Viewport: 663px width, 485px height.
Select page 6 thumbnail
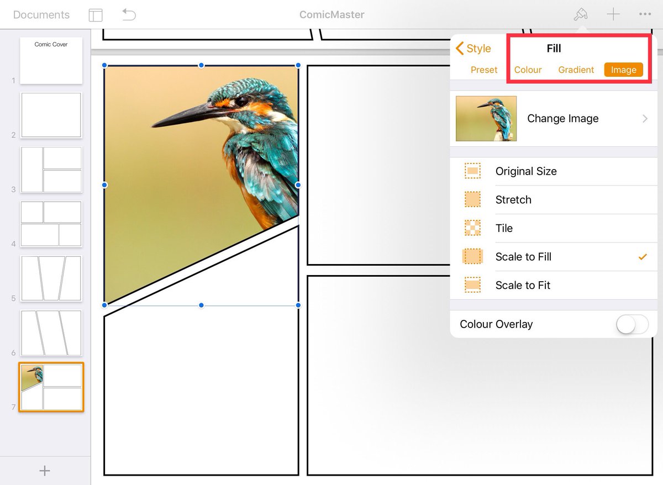tap(51, 333)
